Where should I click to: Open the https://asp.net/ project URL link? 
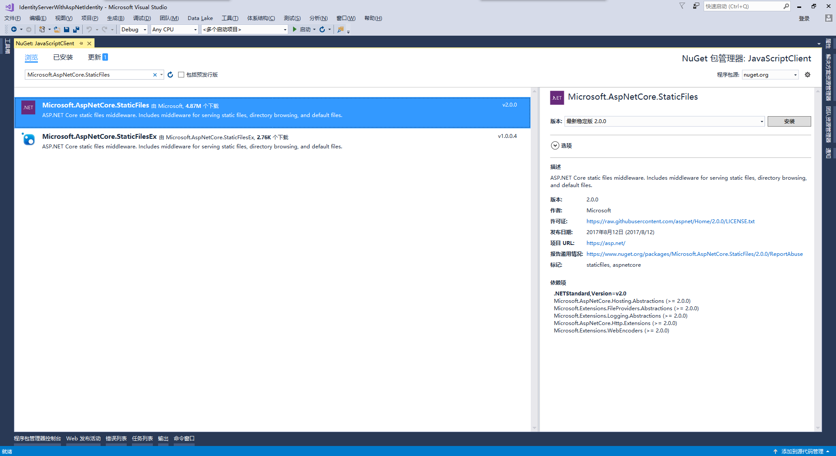[606, 243]
